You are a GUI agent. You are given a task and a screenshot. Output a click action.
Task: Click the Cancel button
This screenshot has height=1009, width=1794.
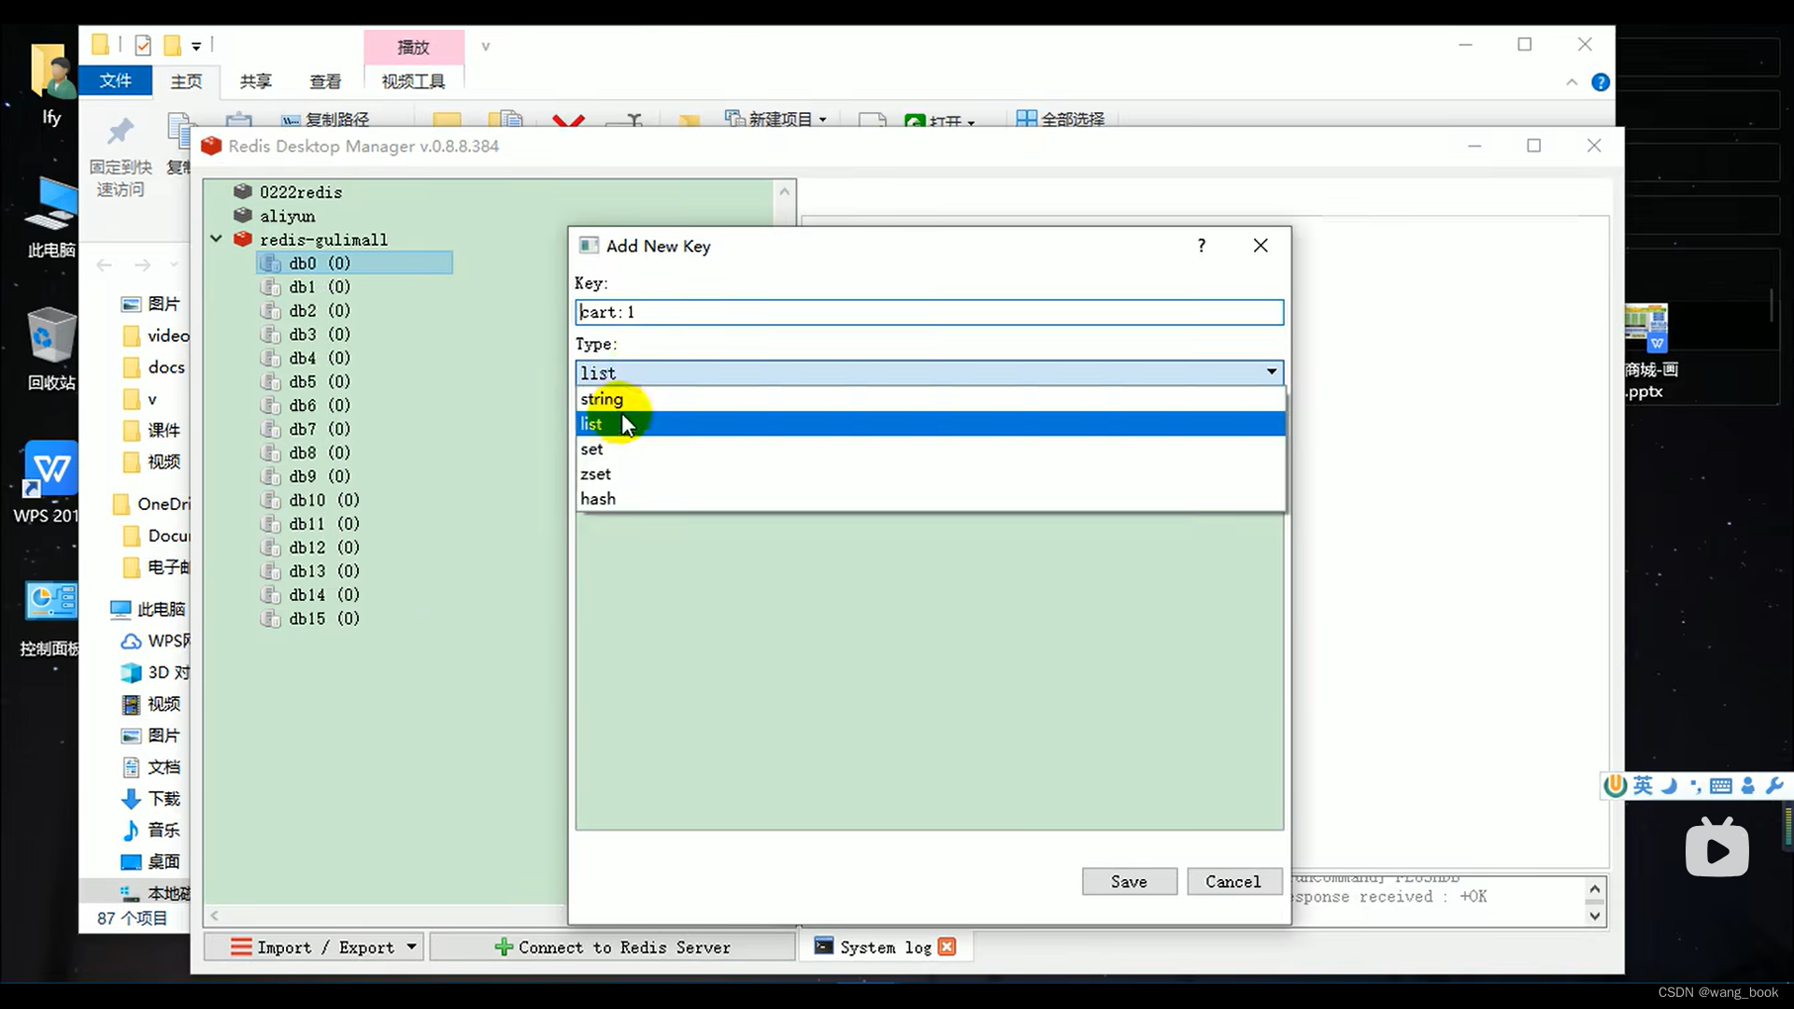click(x=1232, y=881)
